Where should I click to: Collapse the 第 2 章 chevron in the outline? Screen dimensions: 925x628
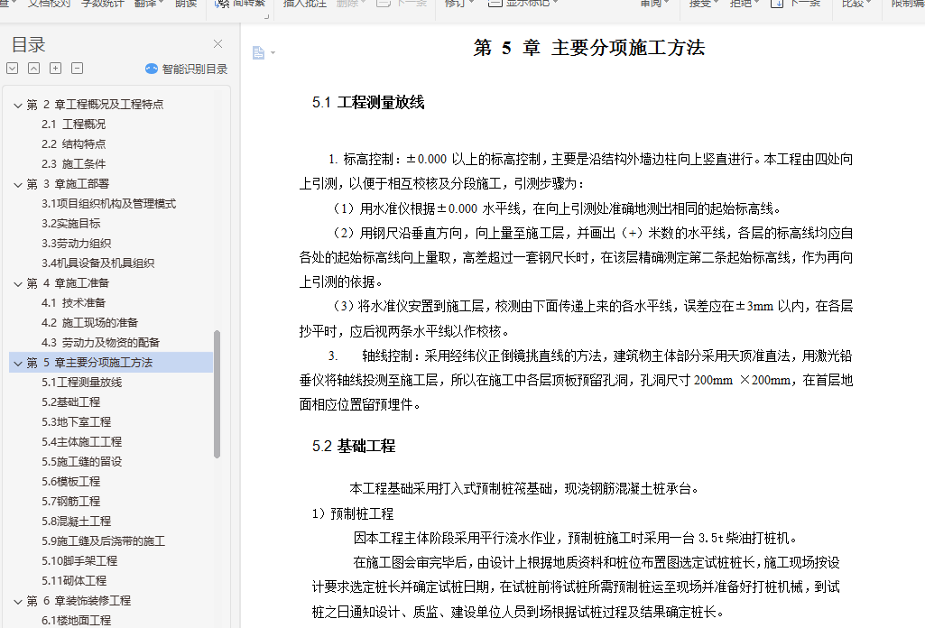(x=18, y=105)
